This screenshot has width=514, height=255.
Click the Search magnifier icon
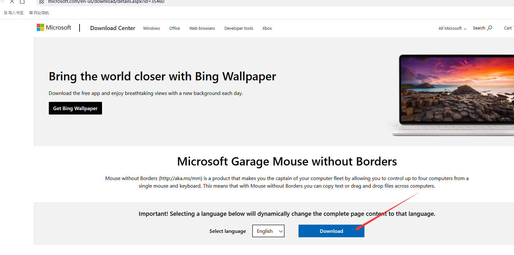(x=490, y=28)
